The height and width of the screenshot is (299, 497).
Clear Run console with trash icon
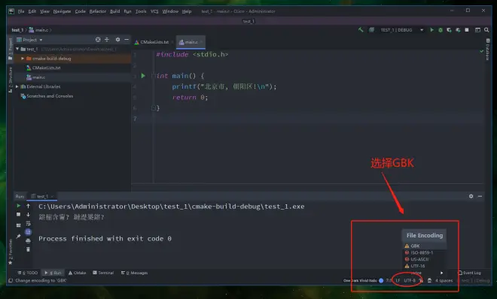pos(28,249)
